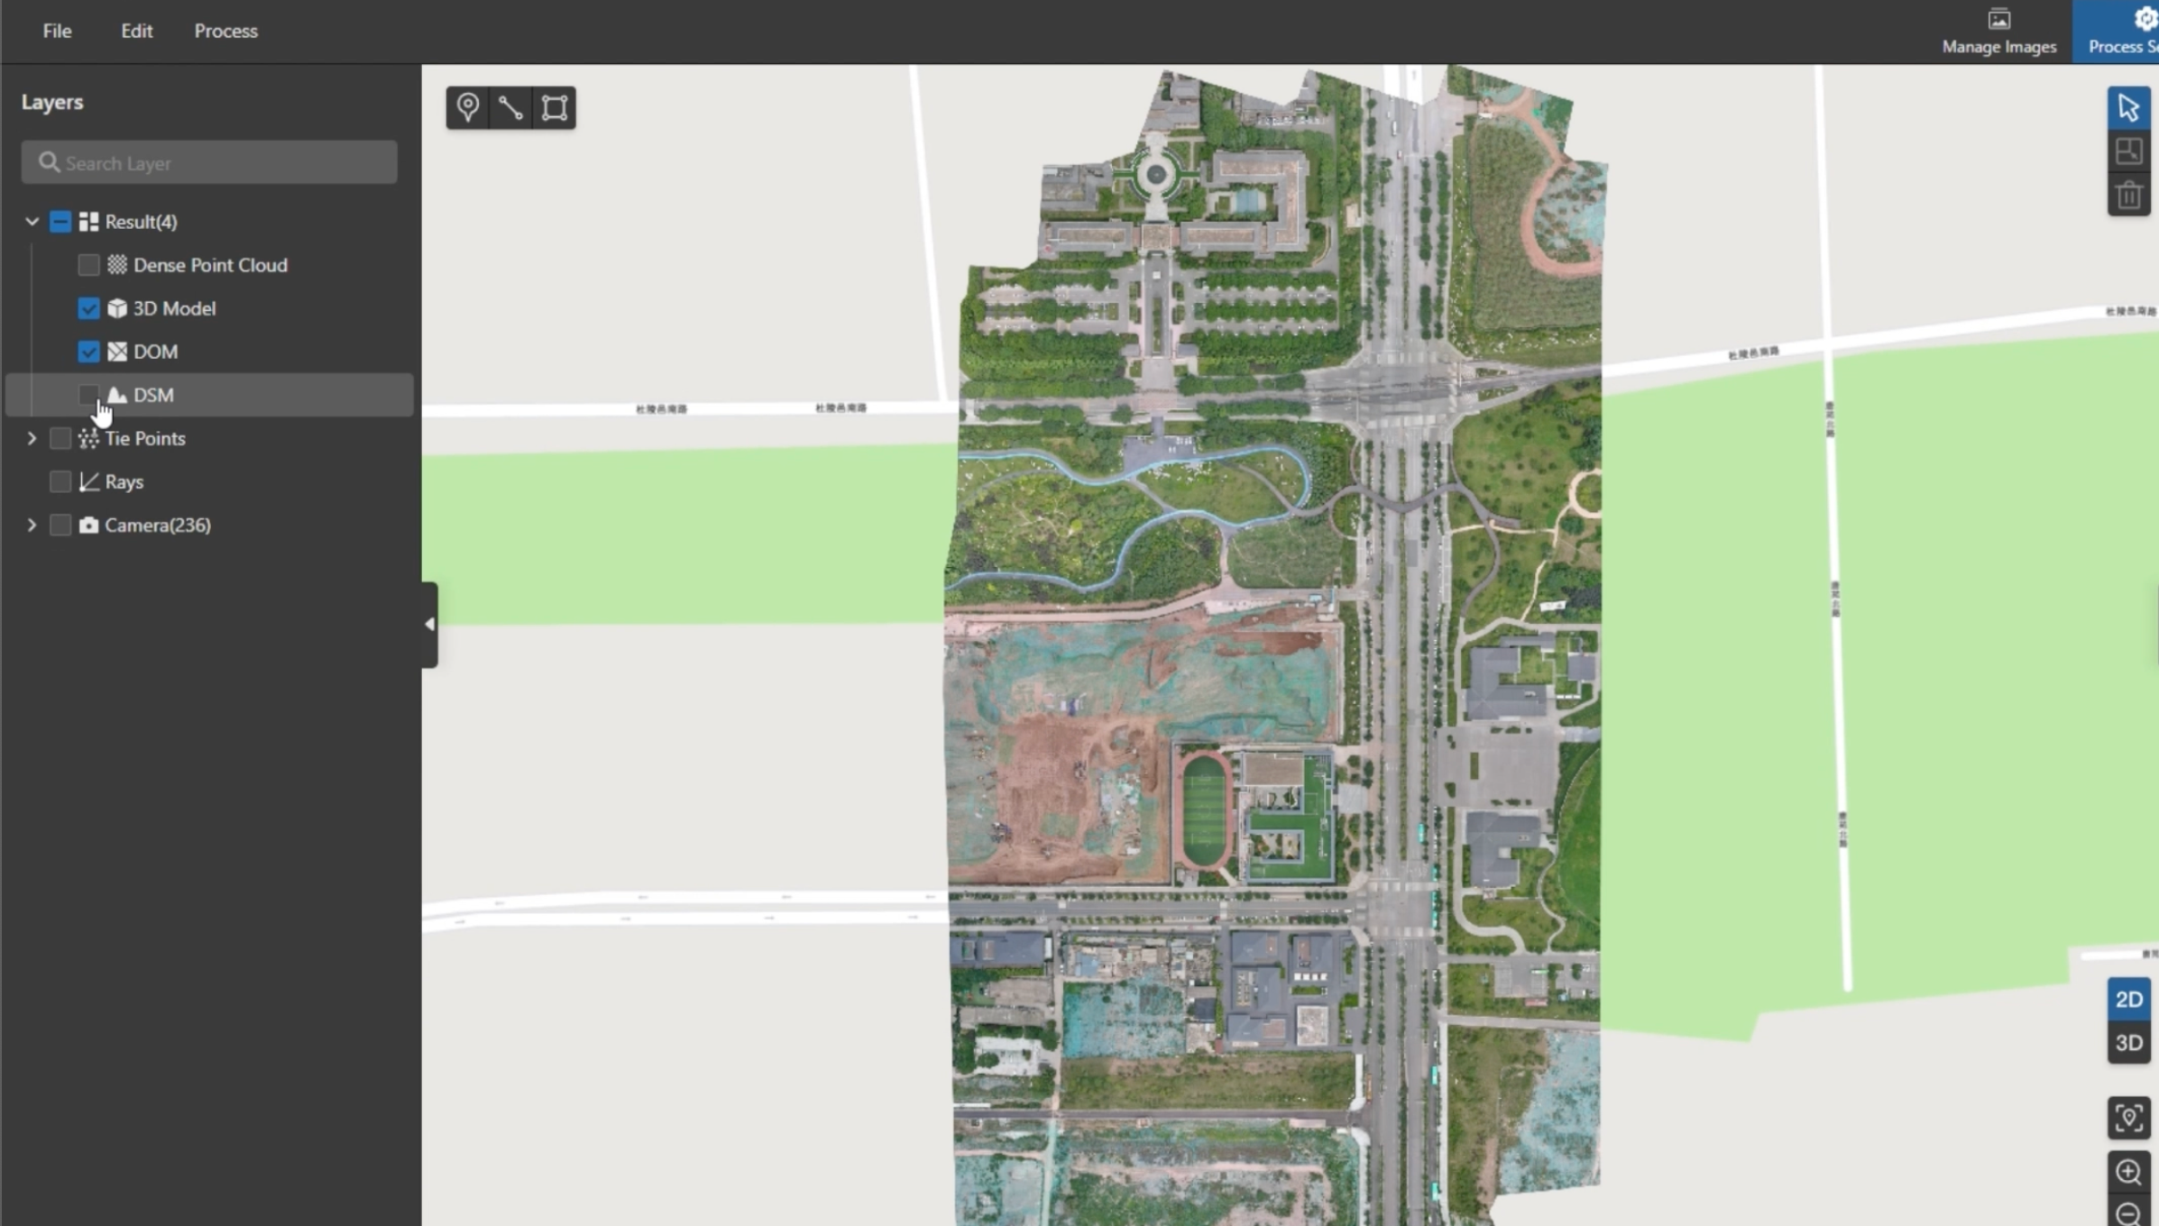Switch to 3D view mode

(2128, 1043)
